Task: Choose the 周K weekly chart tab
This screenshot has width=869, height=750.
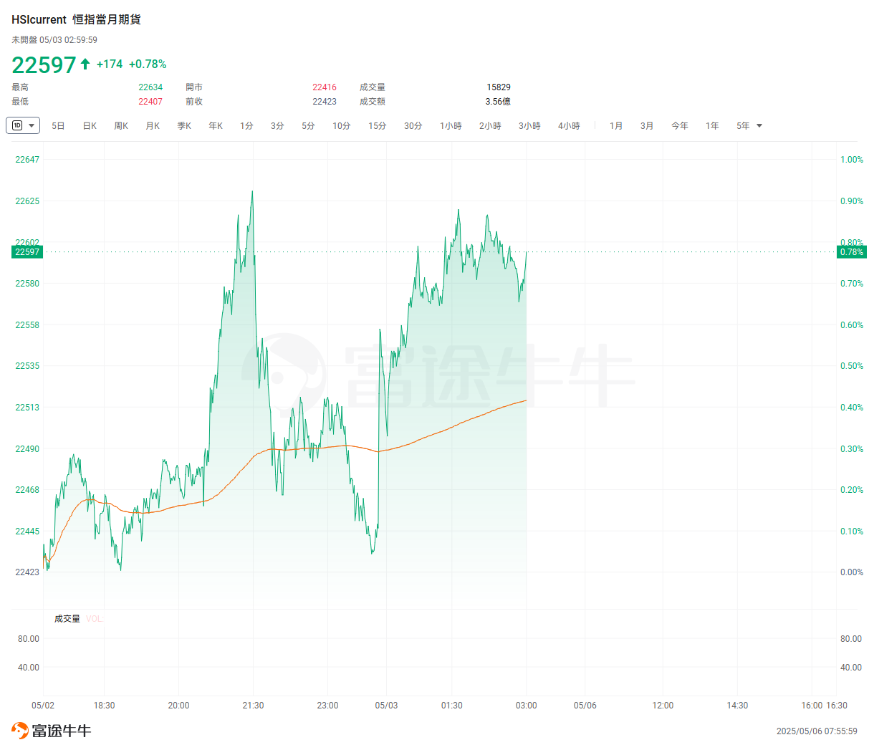Action: point(121,126)
